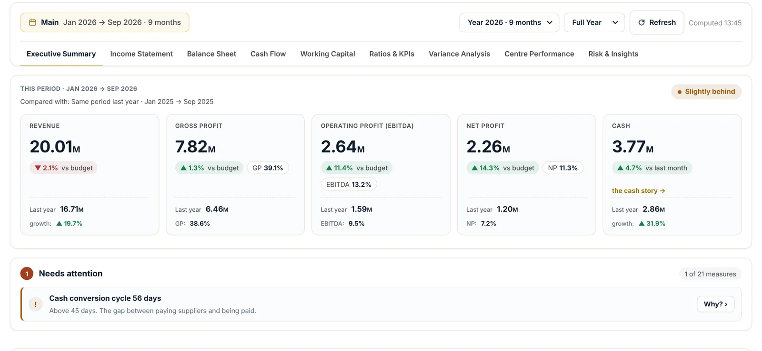Screen dimensions: 762x351
Task: Click the exclamation warning icon on cash conversion
Action: pos(35,304)
